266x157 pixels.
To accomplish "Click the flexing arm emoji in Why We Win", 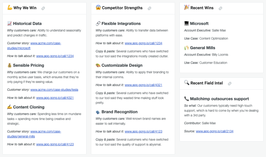I will coord(9,8).
